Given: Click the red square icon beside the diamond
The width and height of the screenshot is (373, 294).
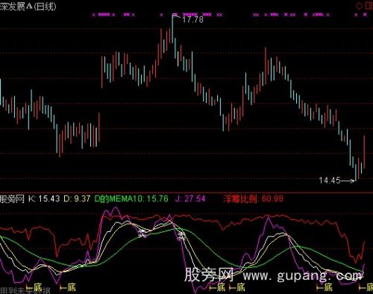Looking at the screenshot, I should [x=369, y=5].
